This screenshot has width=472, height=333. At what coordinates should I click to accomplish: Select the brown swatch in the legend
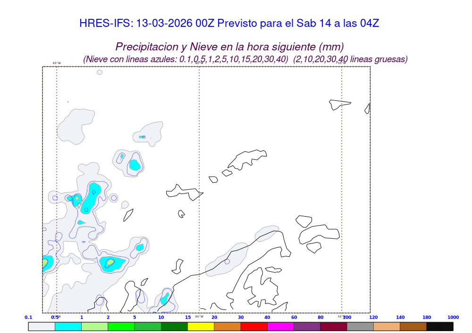tap(413, 326)
